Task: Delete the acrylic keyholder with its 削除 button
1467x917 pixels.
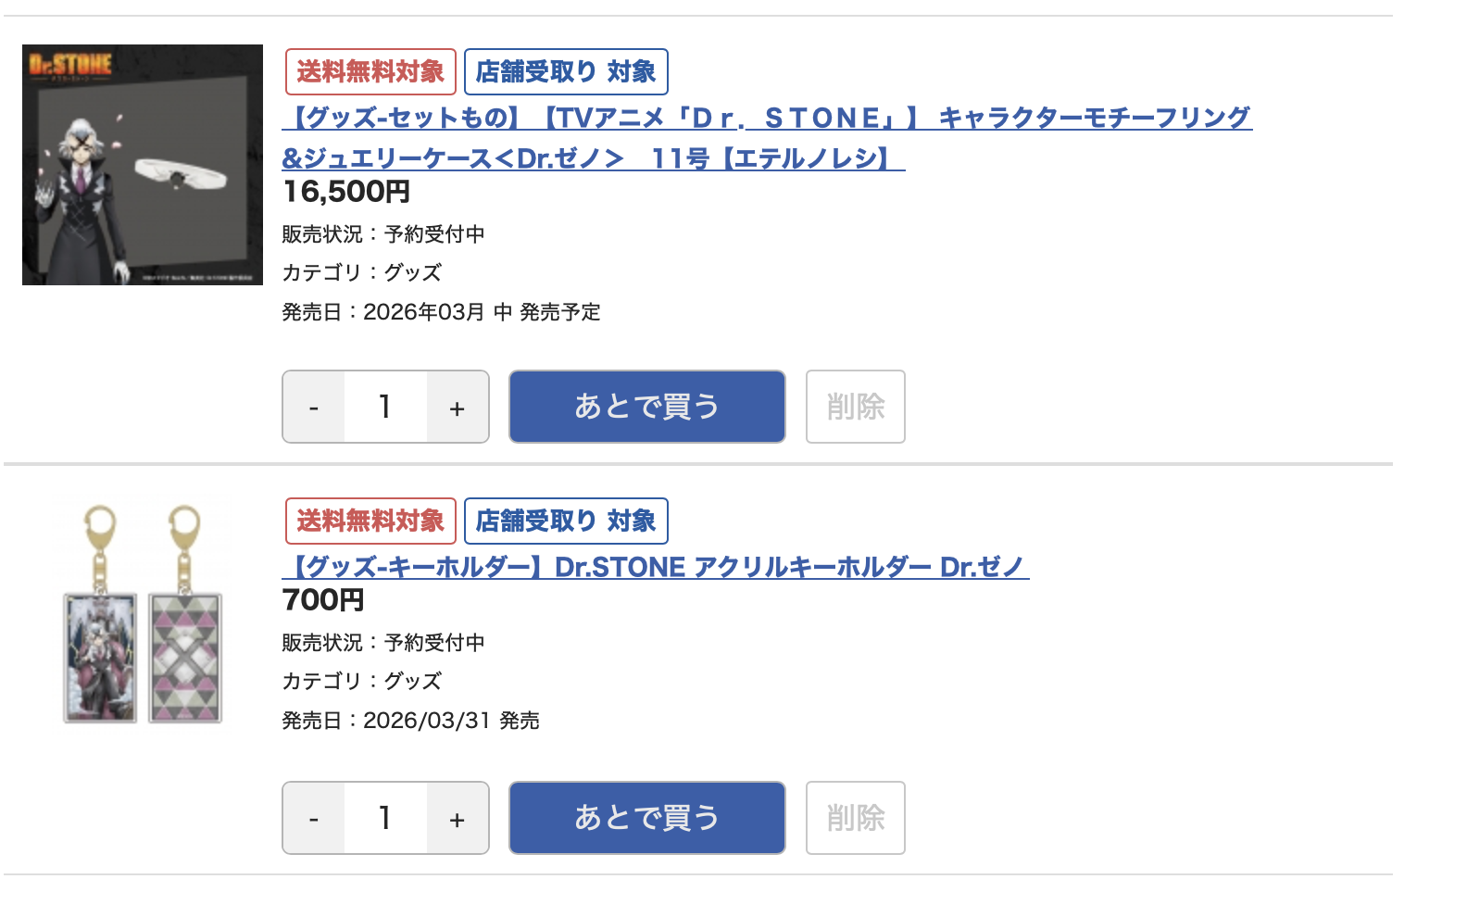Action: [x=855, y=819]
